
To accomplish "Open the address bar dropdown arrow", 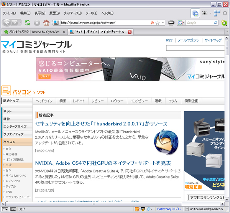I will [163, 23].
